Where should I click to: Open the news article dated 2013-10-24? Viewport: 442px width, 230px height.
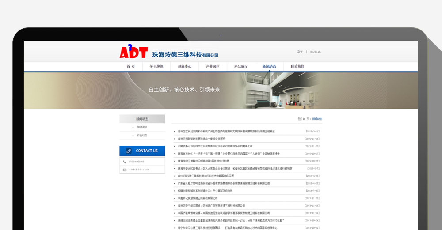(x=231, y=220)
